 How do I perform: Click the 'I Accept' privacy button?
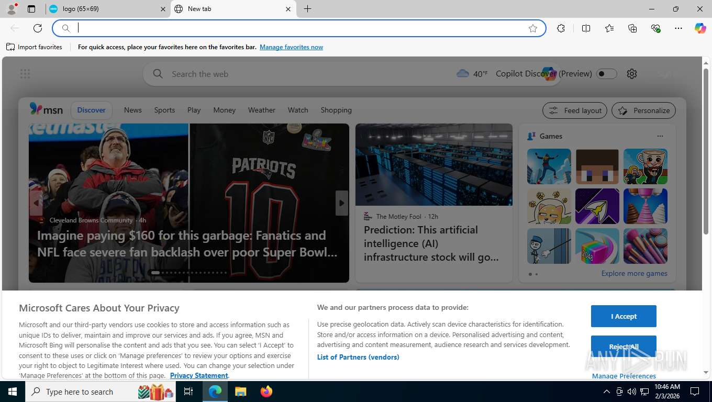624,316
